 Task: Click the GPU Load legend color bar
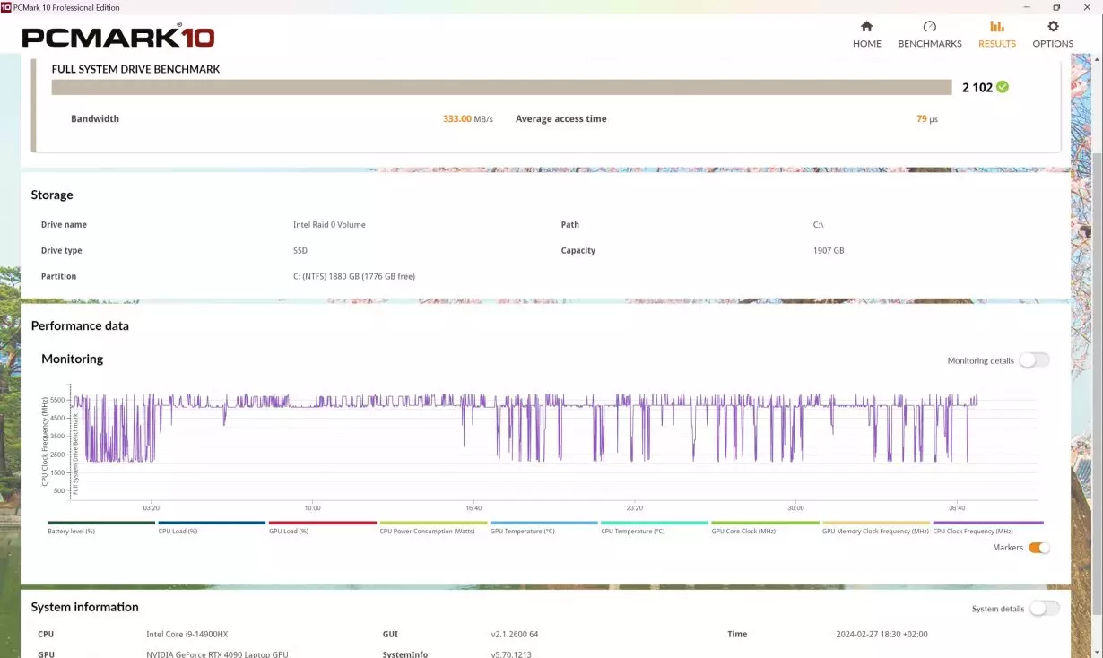pos(323,523)
